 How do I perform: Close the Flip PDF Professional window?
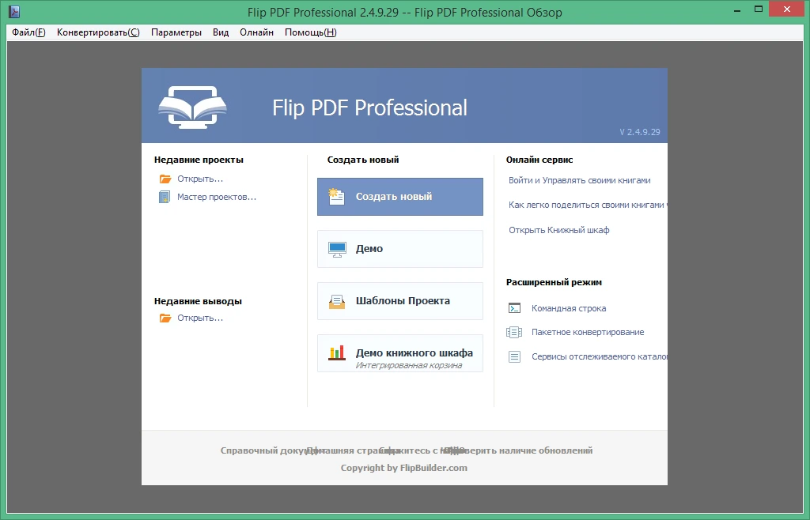tap(787, 9)
